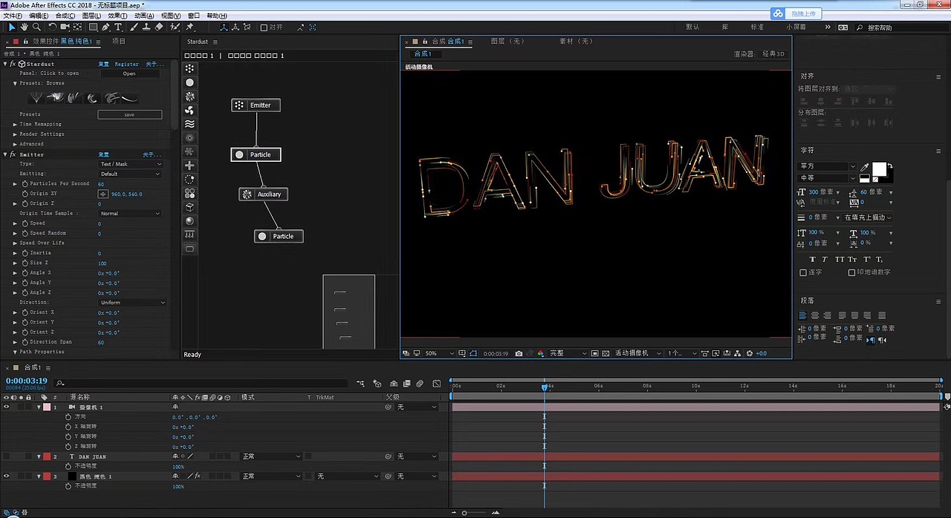
Task: Toggle visibility eye of camera layer 1
Action: point(6,407)
